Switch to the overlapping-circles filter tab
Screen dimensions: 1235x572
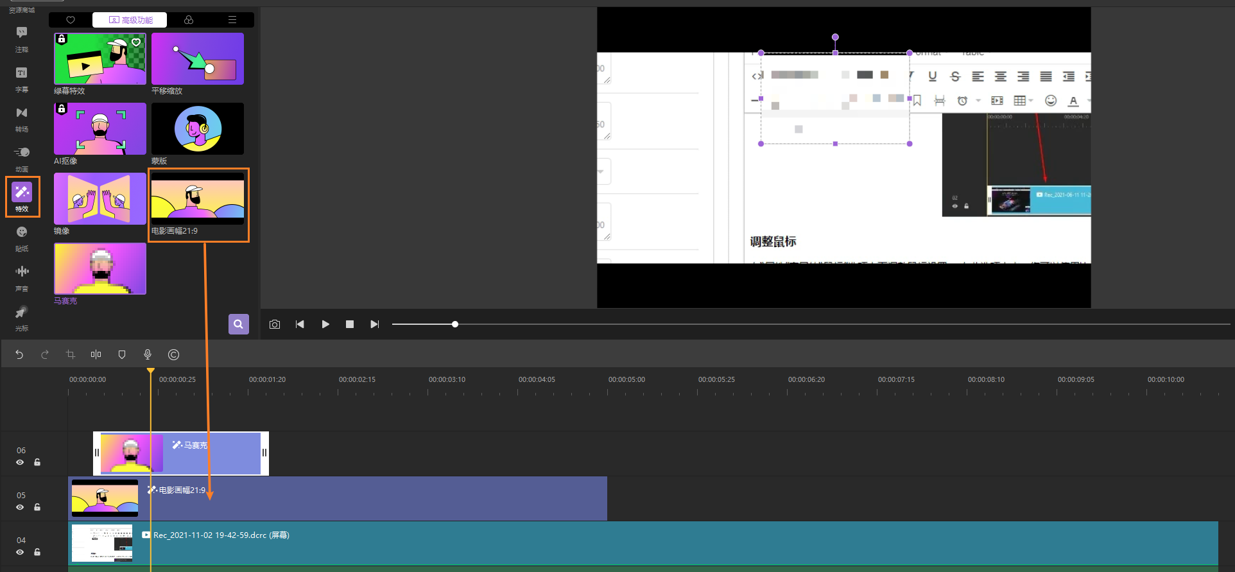click(x=189, y=20)
